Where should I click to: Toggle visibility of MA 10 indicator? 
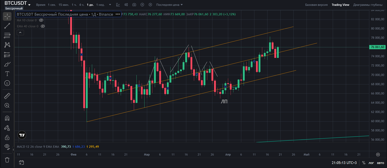(41, 20)
